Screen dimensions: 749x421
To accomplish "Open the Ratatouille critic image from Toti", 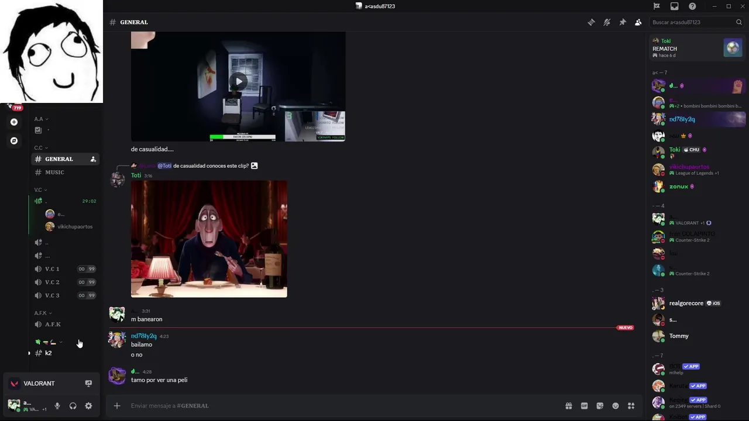I will click(209, 239).
